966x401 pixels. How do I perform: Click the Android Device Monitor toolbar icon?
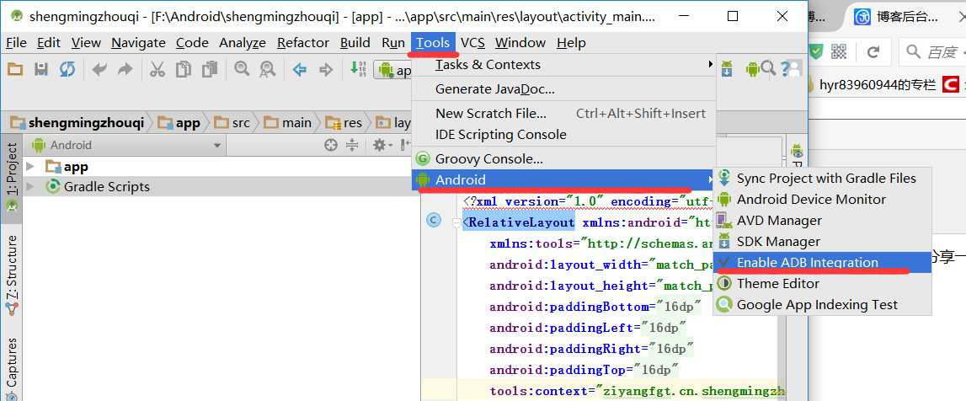pos(752,68)
